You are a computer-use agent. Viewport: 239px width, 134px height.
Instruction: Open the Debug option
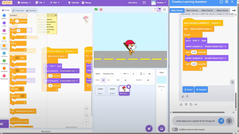click(x=86, y=3)
